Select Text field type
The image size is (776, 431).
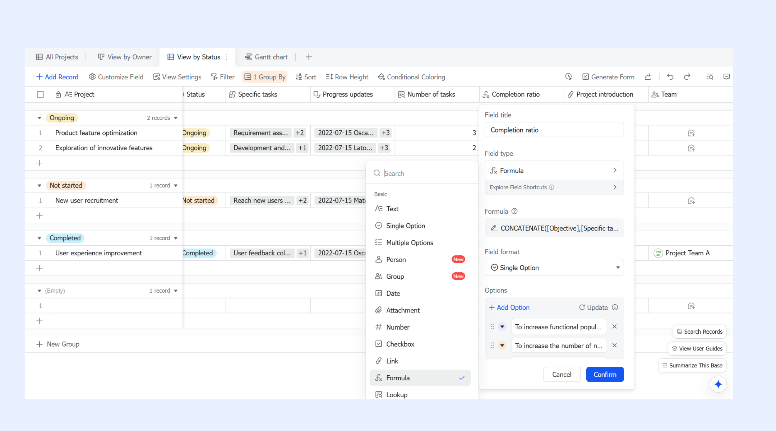click(x=420, y=209)
